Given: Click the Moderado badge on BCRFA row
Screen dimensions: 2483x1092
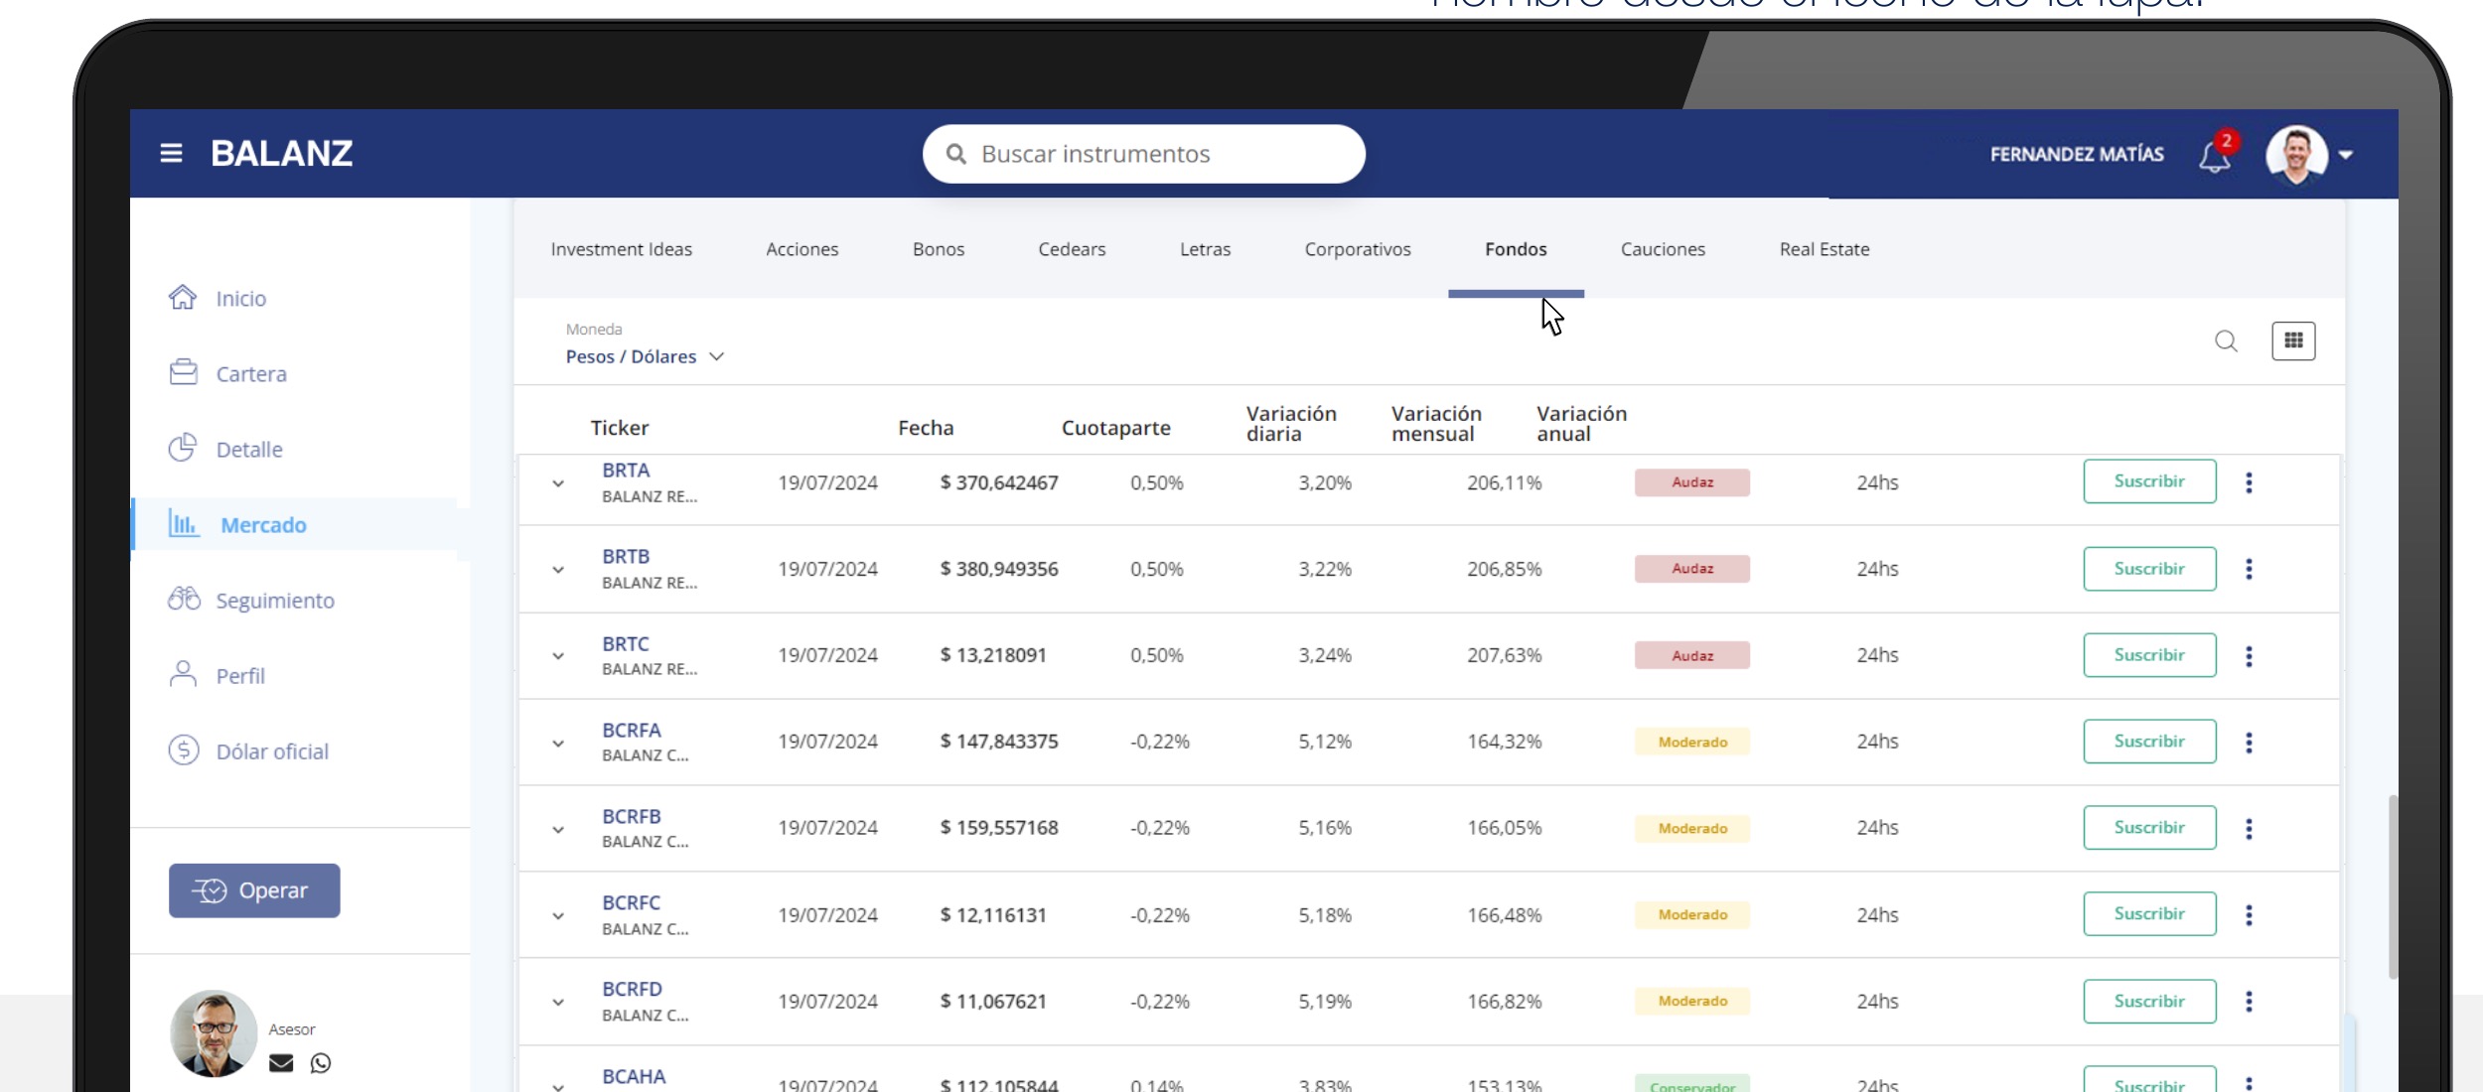Looking at the screenshot, I should (1692, 743).
